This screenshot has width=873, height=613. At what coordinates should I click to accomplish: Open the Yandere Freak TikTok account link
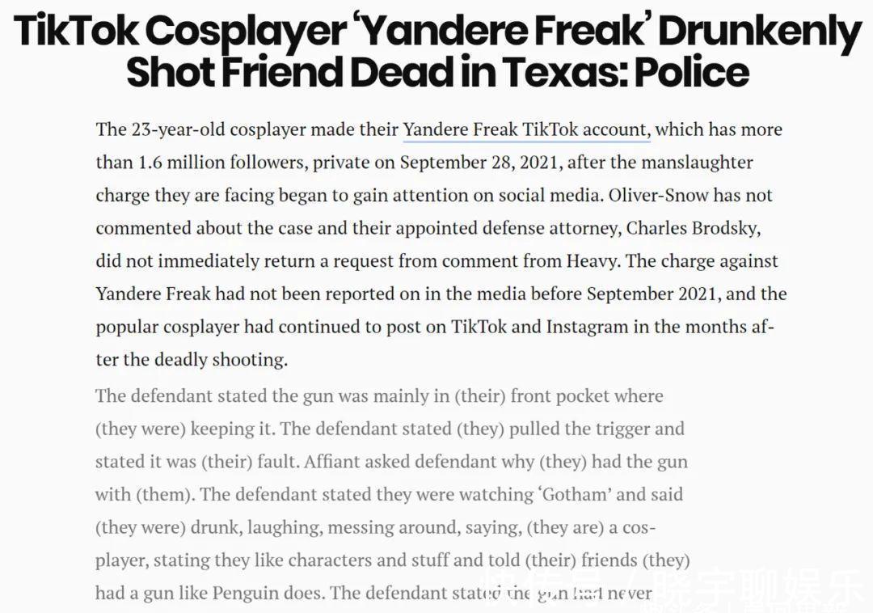(x=525, y=129)
